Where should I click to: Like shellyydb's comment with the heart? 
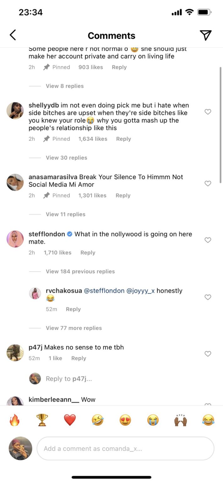click(208, 112)
